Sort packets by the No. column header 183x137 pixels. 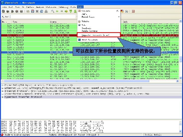(x=7, y=22)
